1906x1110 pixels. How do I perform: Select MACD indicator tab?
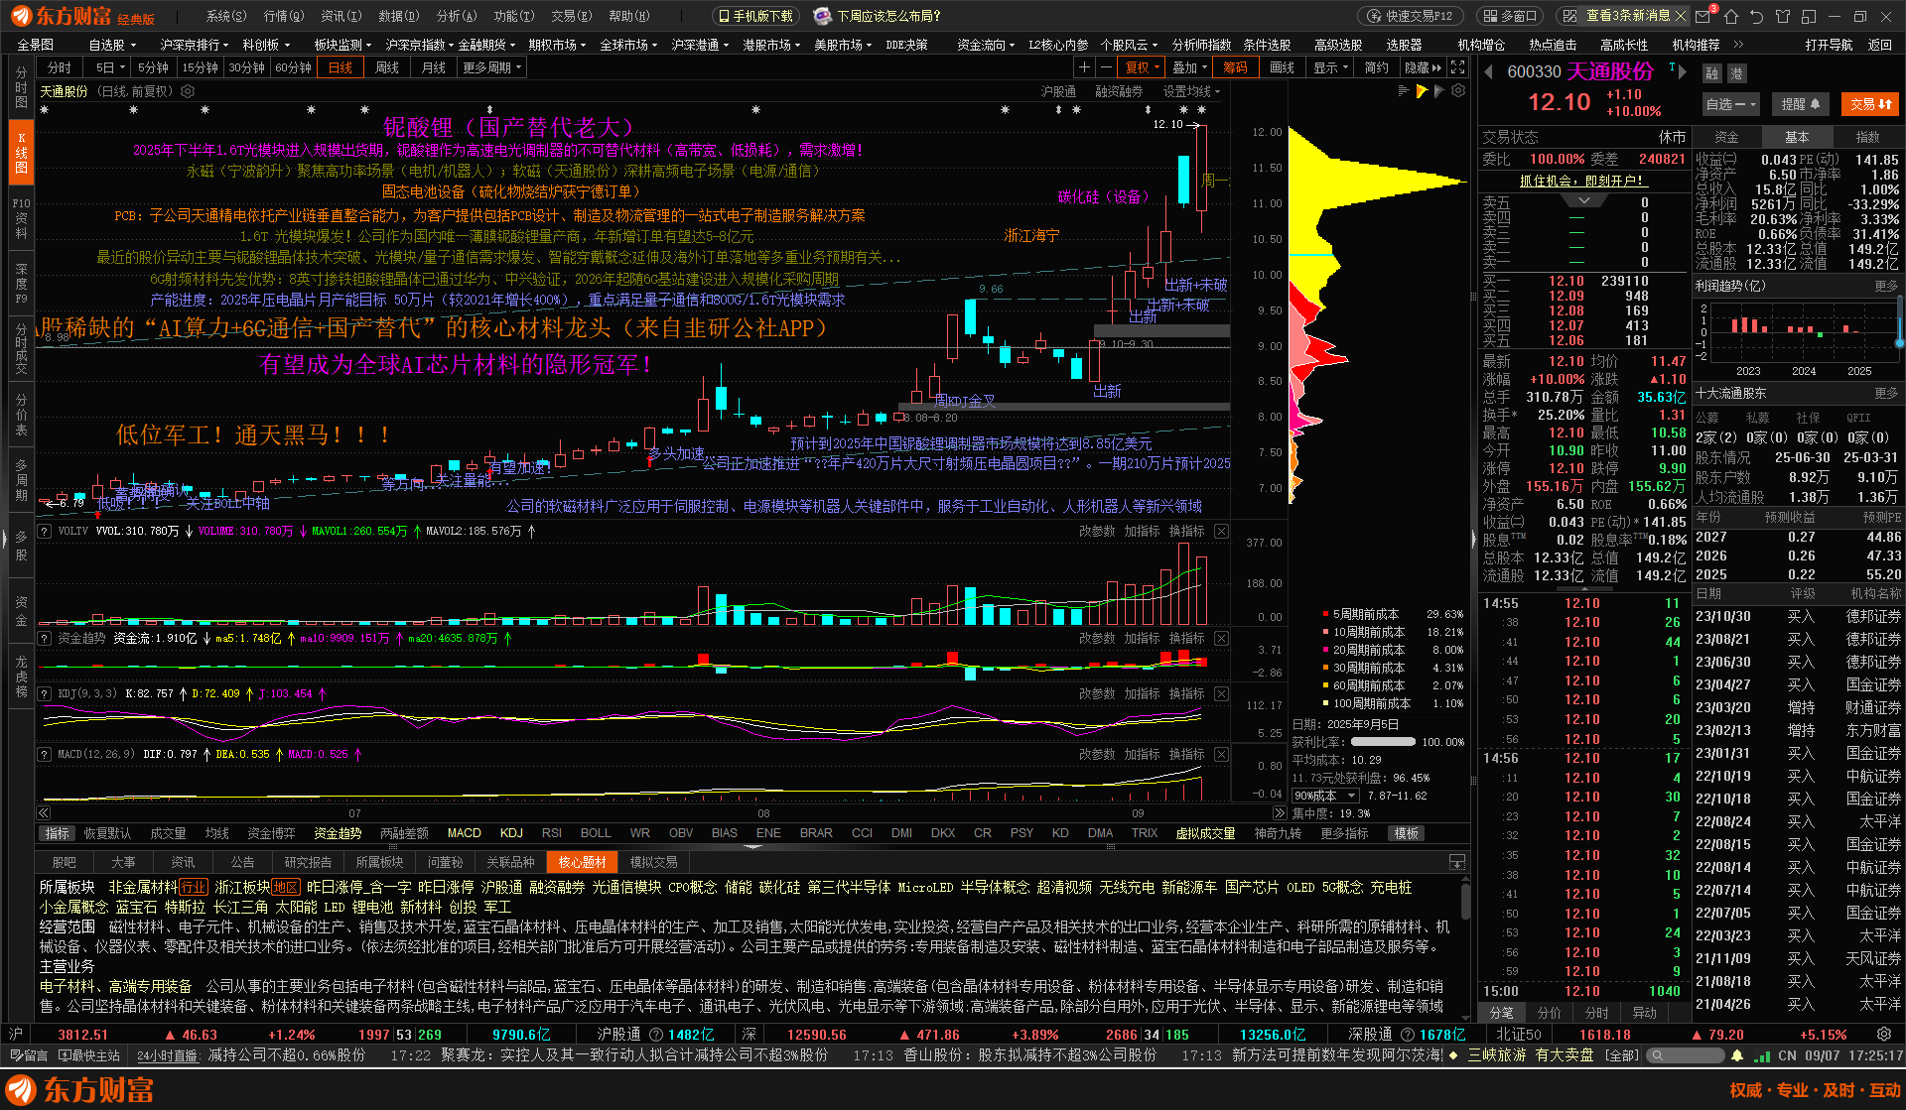point(465,833)
